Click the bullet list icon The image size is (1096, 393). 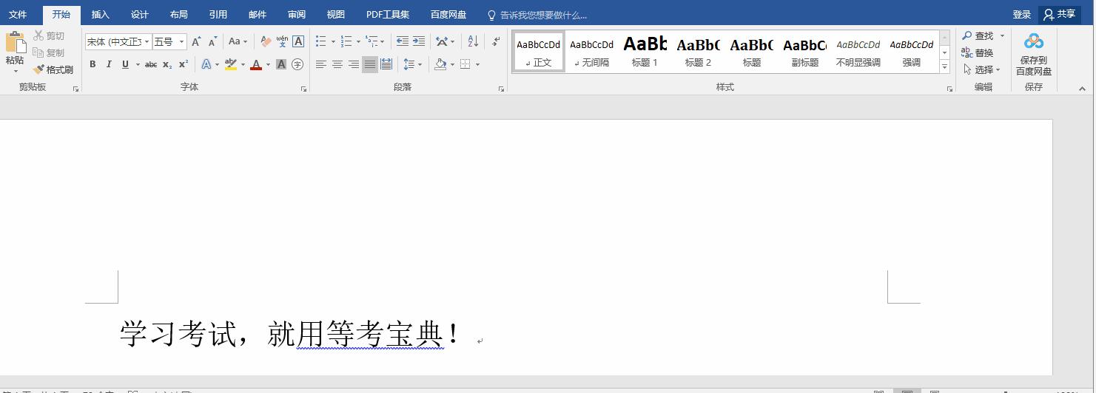click(320, 42)
